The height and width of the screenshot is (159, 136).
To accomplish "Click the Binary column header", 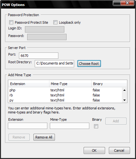I will pyautogui.click(x=109, y=84).
